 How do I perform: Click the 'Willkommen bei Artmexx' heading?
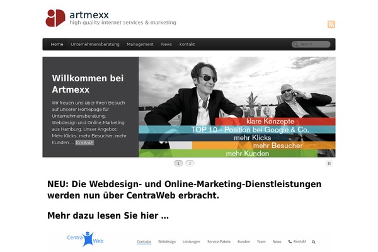click(x=88, y=84)
